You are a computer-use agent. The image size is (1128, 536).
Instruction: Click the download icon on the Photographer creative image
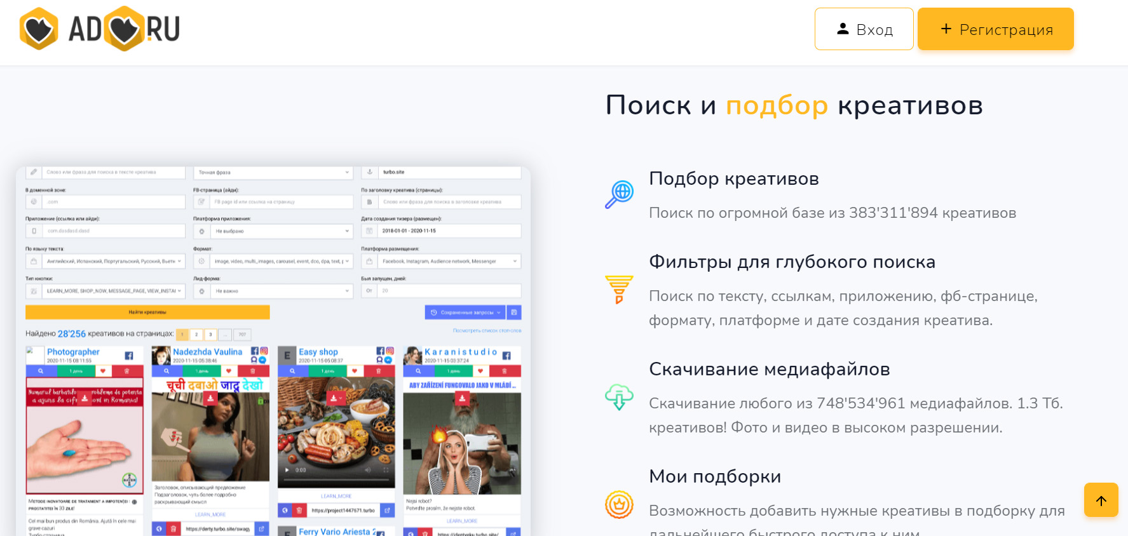click(85, 398)
